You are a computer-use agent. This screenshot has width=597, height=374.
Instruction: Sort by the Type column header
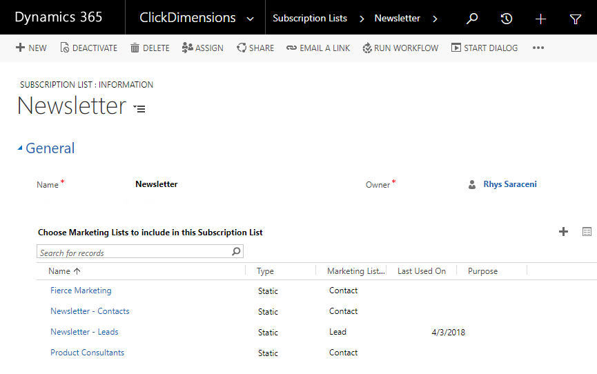266,271
